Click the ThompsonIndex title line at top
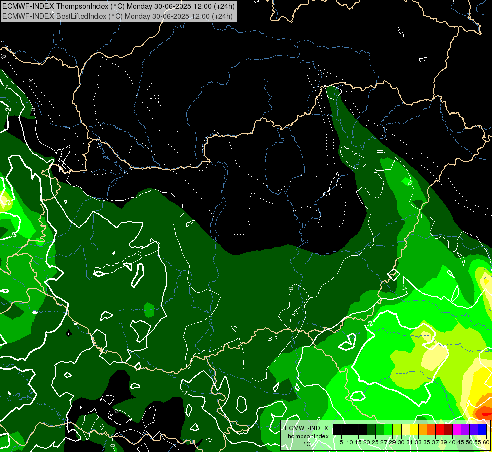Image resolution: width=492 pixels, height=452 pixels. 118,6
